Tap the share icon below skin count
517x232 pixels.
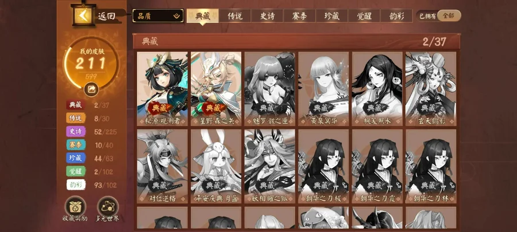coord(91,89)
